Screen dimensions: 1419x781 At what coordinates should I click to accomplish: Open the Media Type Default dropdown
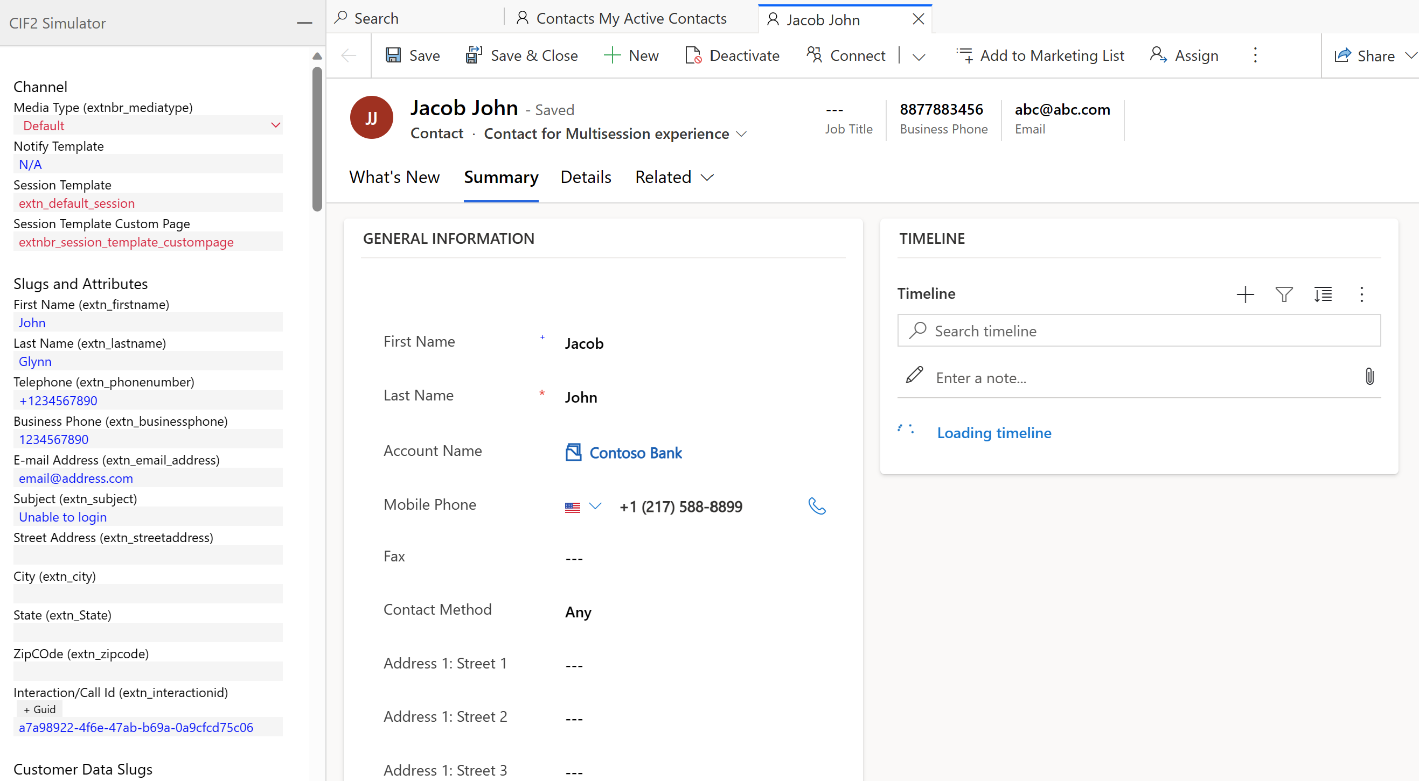pyautogui.click(x=275, y=125)
